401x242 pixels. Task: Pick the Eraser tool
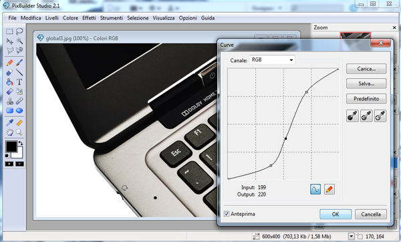click(9, 72)
